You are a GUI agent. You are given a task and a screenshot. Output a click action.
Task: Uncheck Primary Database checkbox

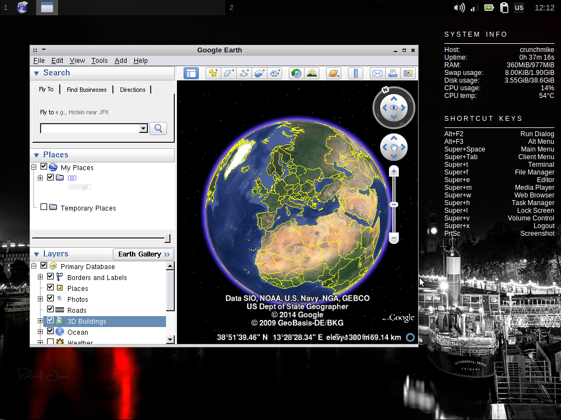44,265
